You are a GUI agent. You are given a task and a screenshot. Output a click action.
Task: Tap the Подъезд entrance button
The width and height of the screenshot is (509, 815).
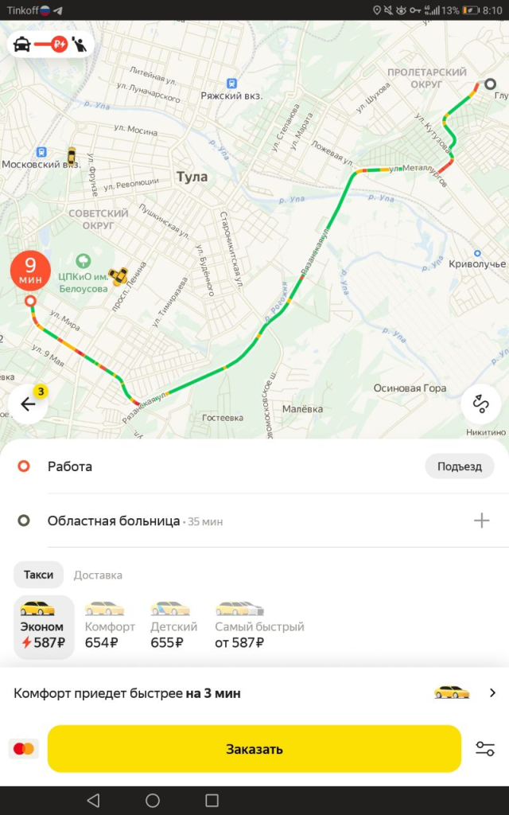pyautogui.click(x=460, y=466)
